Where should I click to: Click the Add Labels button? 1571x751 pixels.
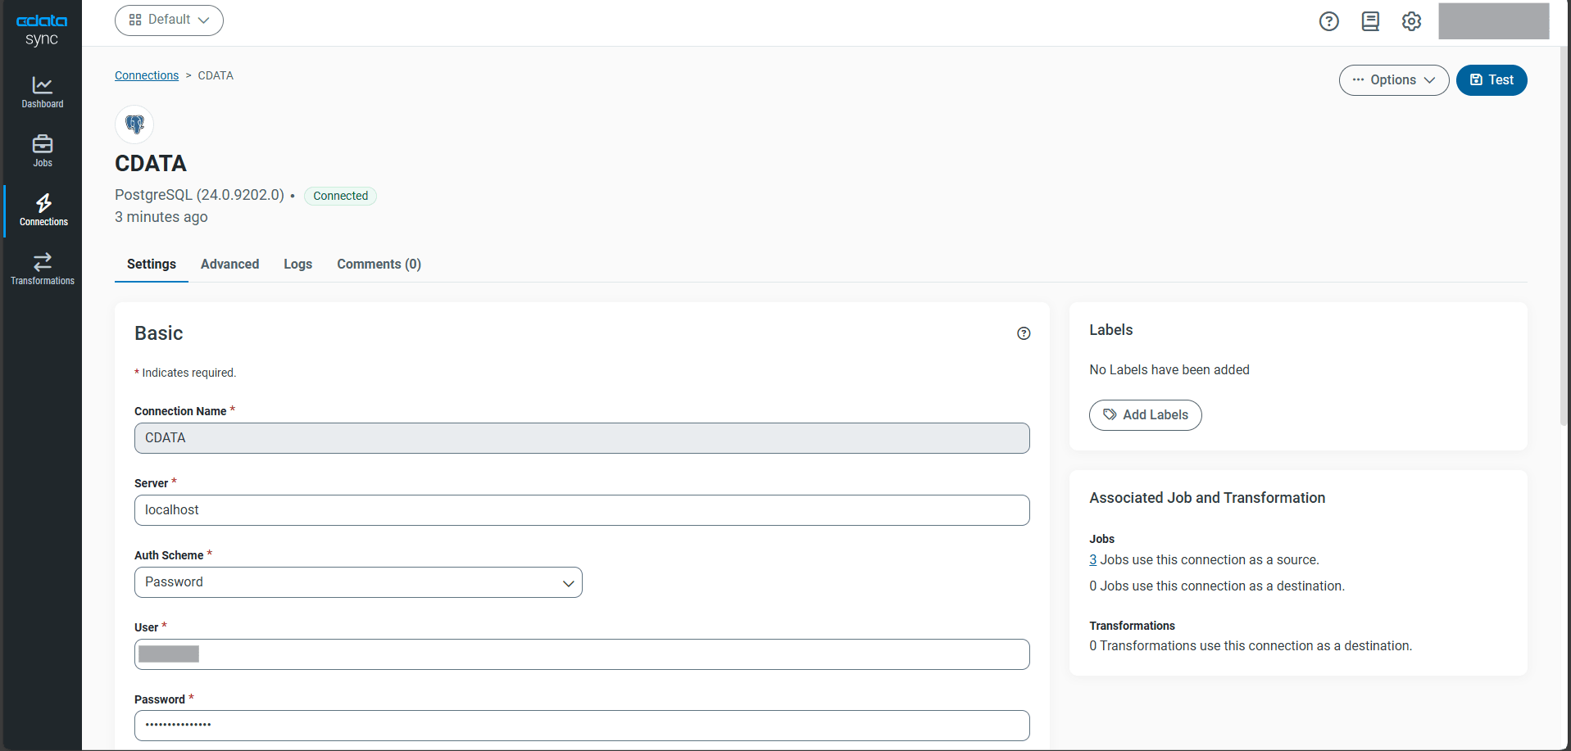[x=1145, y=415]
